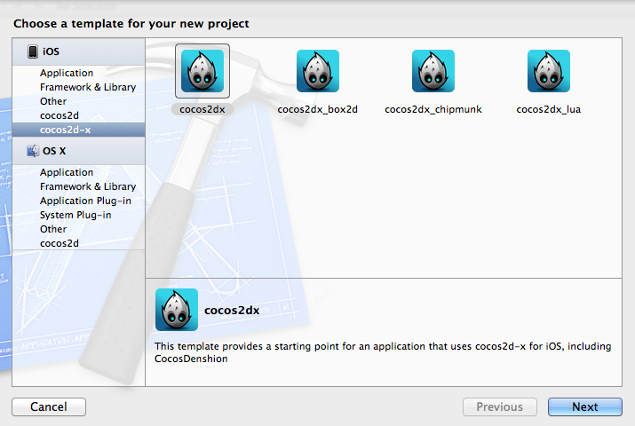
Task: Choose the cocos2dx_chipmunk template icon
Action: point(433,71)
